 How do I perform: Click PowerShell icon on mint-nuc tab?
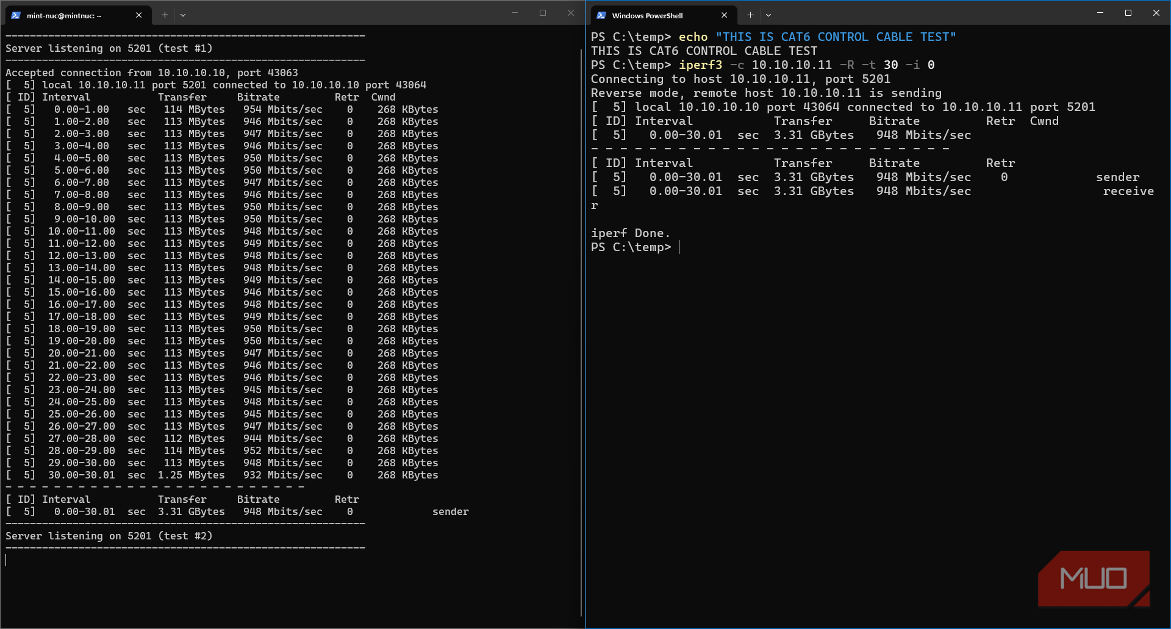pos(16,15)
